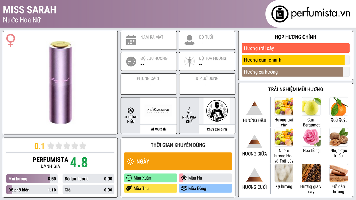
Task: Click the yellow Mùa Thu season label
Action: [x=151, y=189]
